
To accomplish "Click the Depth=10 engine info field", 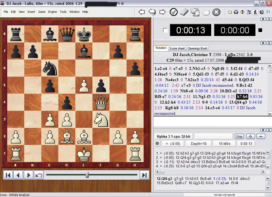I will pos(199,144).
